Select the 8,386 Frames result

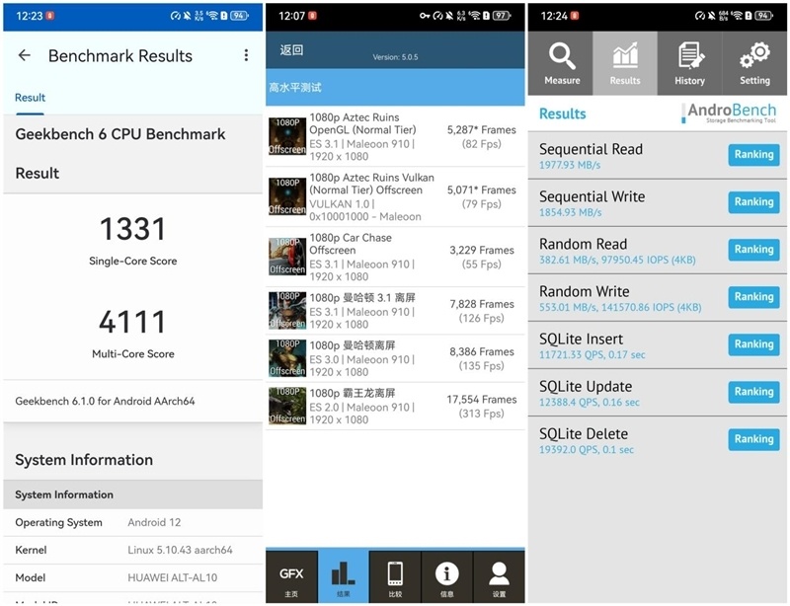(x=481, y=358)
